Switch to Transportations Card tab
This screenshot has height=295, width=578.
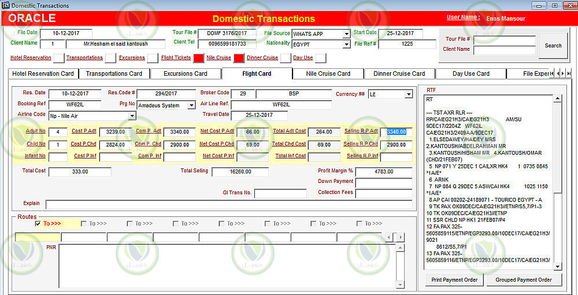(x=114, y=74)
